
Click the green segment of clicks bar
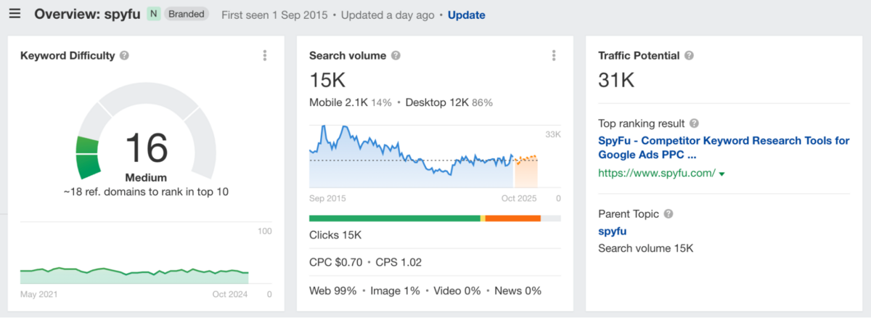click(x=394, y=218)
